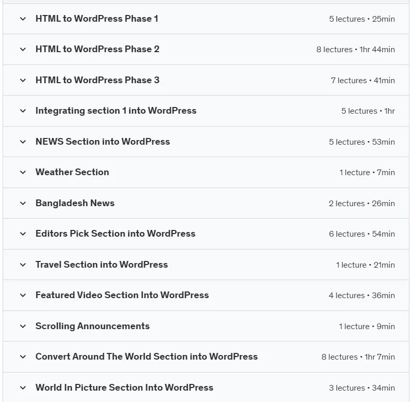Open Convert Around The World Section title
The height and width of the screenshot is (402, 411).
pyautogui.click(x=146, y=357)
